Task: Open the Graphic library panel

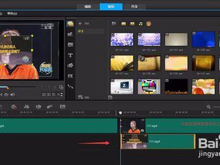Action: [70, 65]
